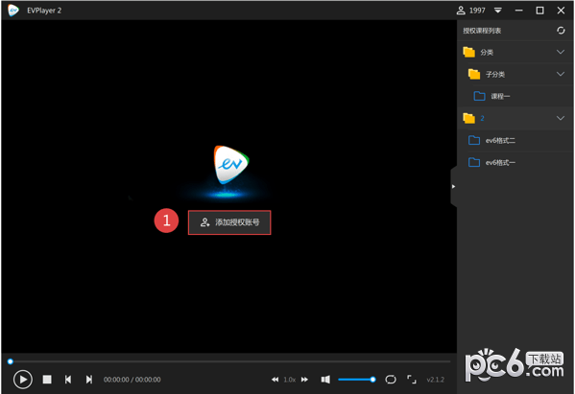Click the video progress bar handle
This screenshot has width=575, height=394.
11,361
